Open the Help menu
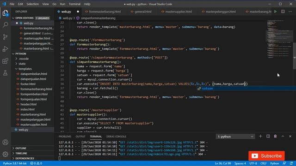The image size is (296, 166). click(x=87, y=4)
